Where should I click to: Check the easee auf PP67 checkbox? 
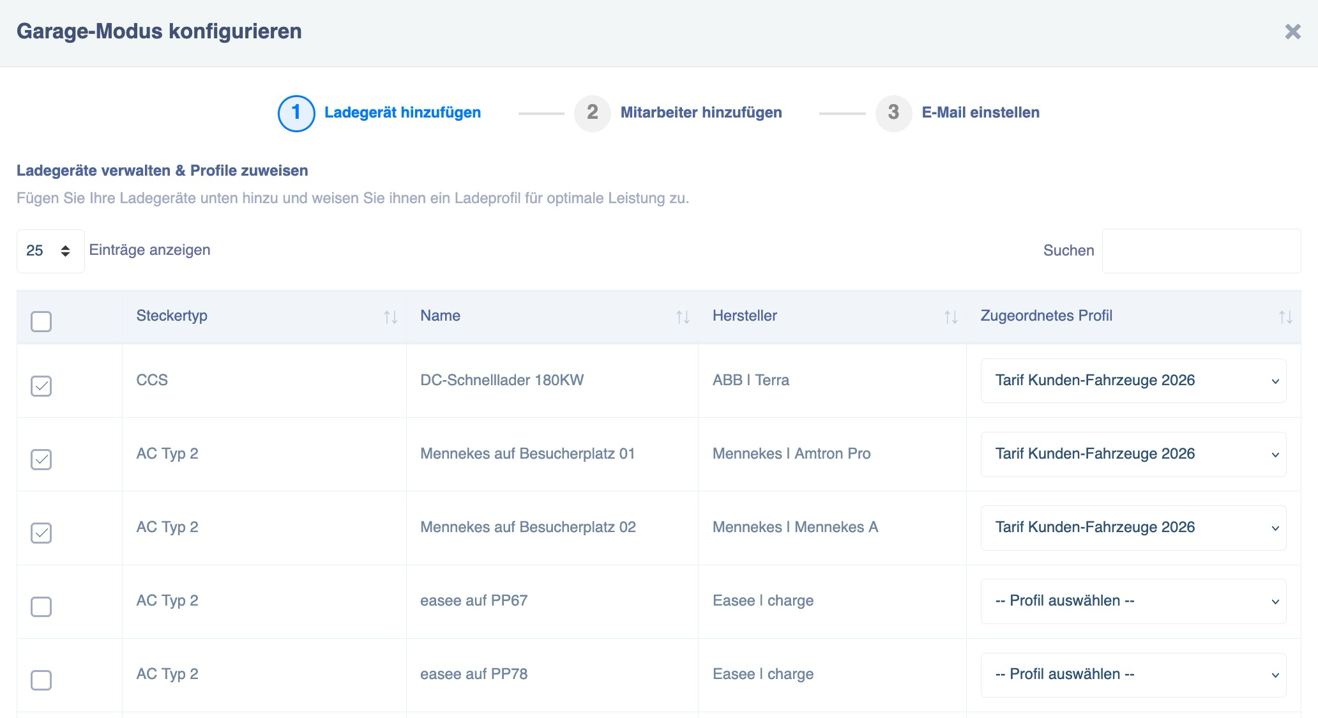(x=42, y=606)
